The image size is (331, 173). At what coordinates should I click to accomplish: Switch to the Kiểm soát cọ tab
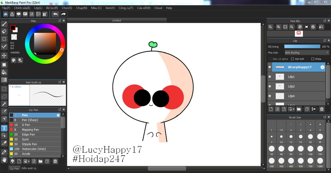click(x=29, y=168)
